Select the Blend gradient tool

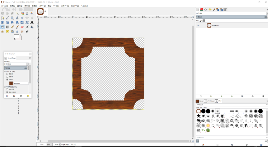pyautogui.click(x=7, y=27)
